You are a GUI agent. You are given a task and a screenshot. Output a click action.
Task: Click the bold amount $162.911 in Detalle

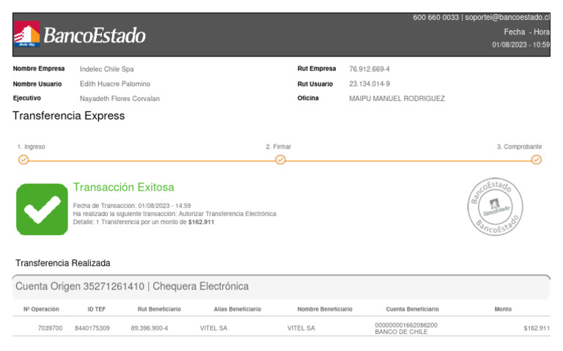pyautogui.click(x=201, y=222)
